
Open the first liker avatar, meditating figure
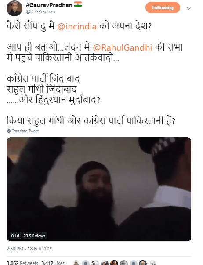pos(76,263)
